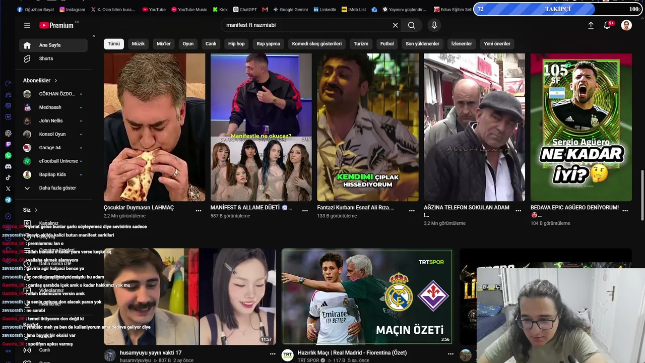Start voice search with the microphone
Screen dimensions: 645x363
coord(434,25)
